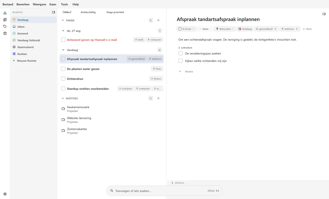The height and width of the screenshot is (199, 329).
Task: Check off Standup-notities voorbereiden
Action: click(63, 88)
